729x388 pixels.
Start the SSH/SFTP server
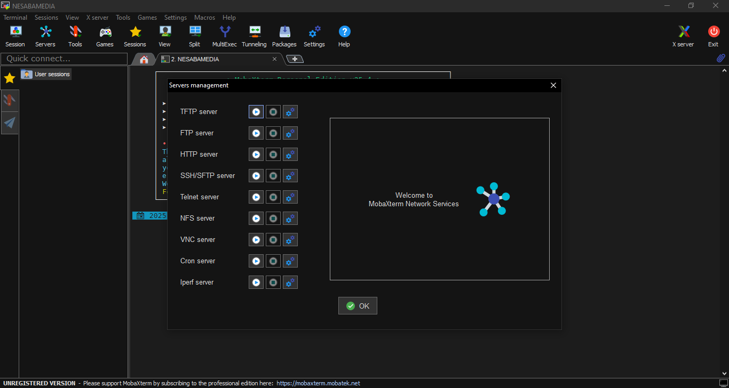click(256, 176)
